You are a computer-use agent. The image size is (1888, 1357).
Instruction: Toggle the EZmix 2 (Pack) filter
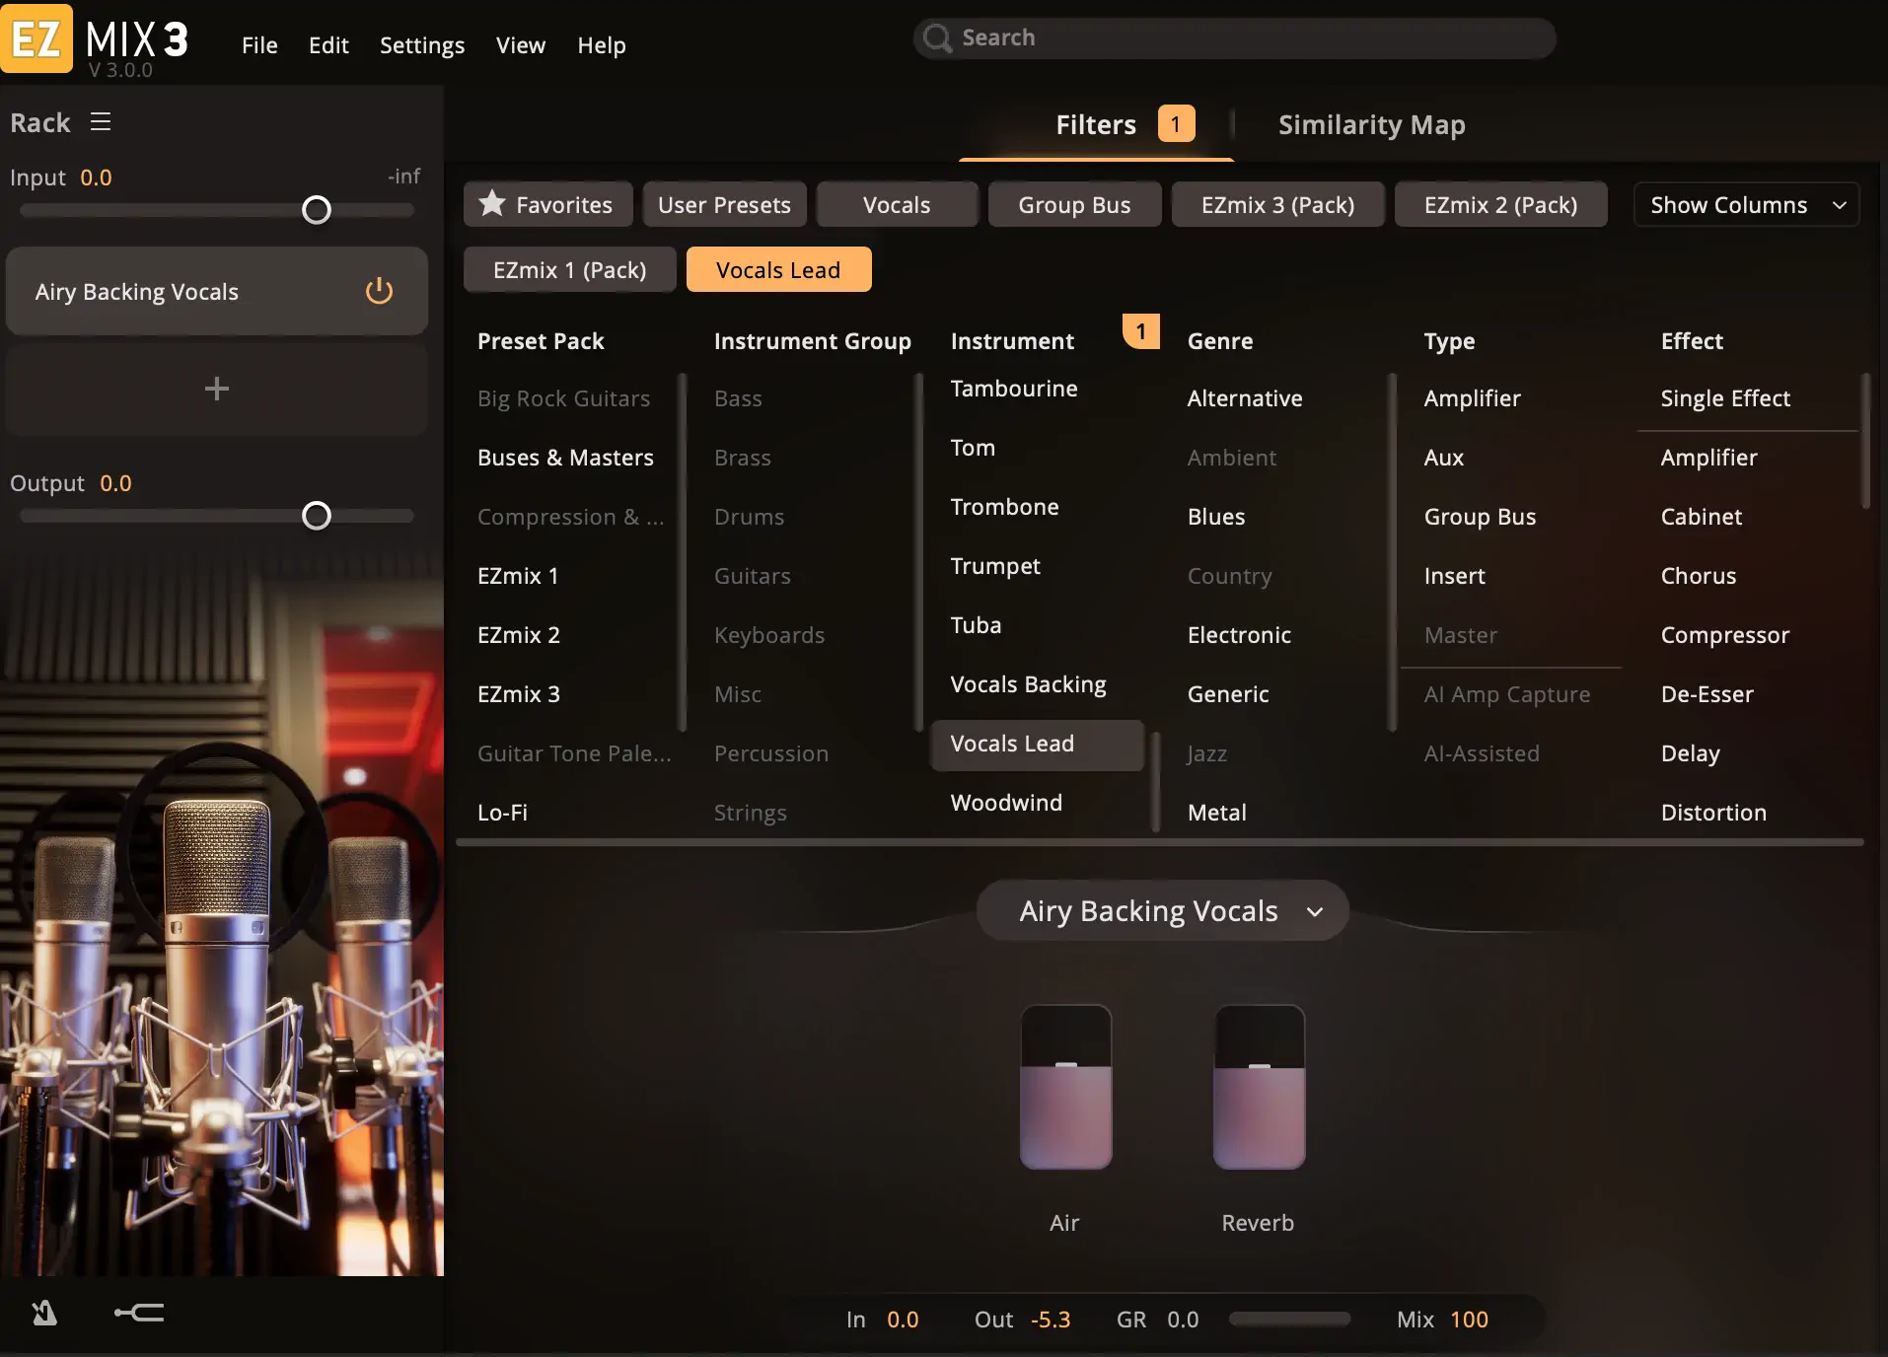[1500, 204]
